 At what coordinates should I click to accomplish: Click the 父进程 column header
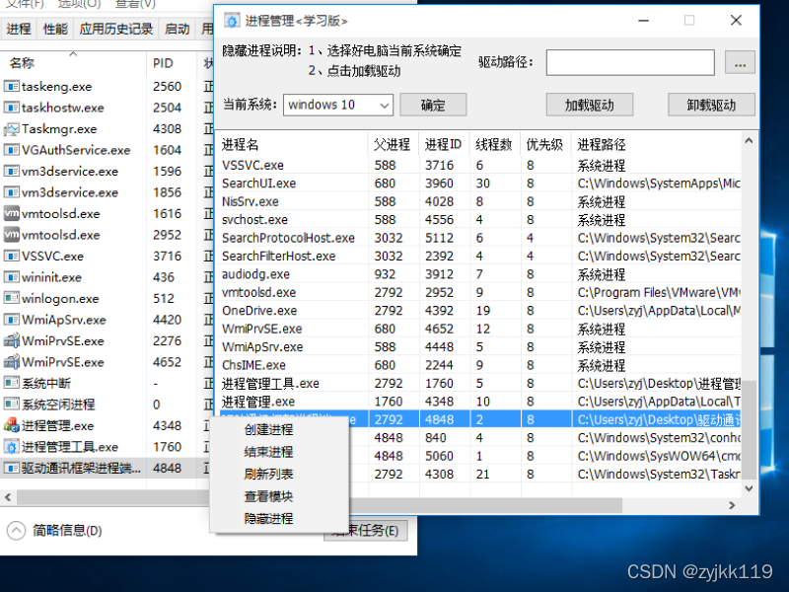[x=394, y=145]
